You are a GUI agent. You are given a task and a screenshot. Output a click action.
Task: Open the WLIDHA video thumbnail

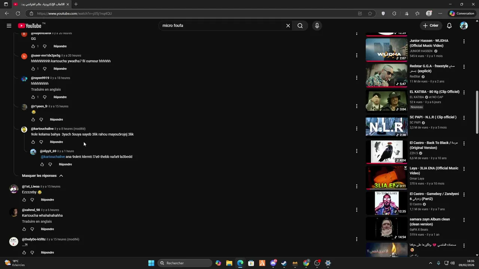coord(387,50)
